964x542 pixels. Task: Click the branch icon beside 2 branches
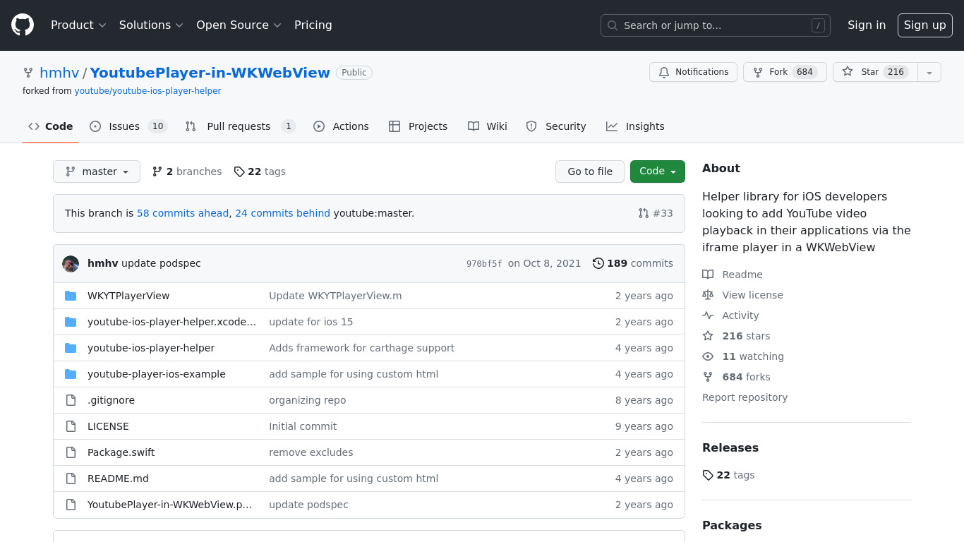157,171
